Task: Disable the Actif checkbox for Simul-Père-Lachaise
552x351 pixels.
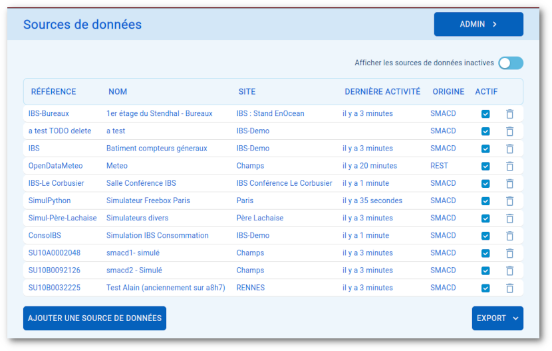Action: [485, 218]
